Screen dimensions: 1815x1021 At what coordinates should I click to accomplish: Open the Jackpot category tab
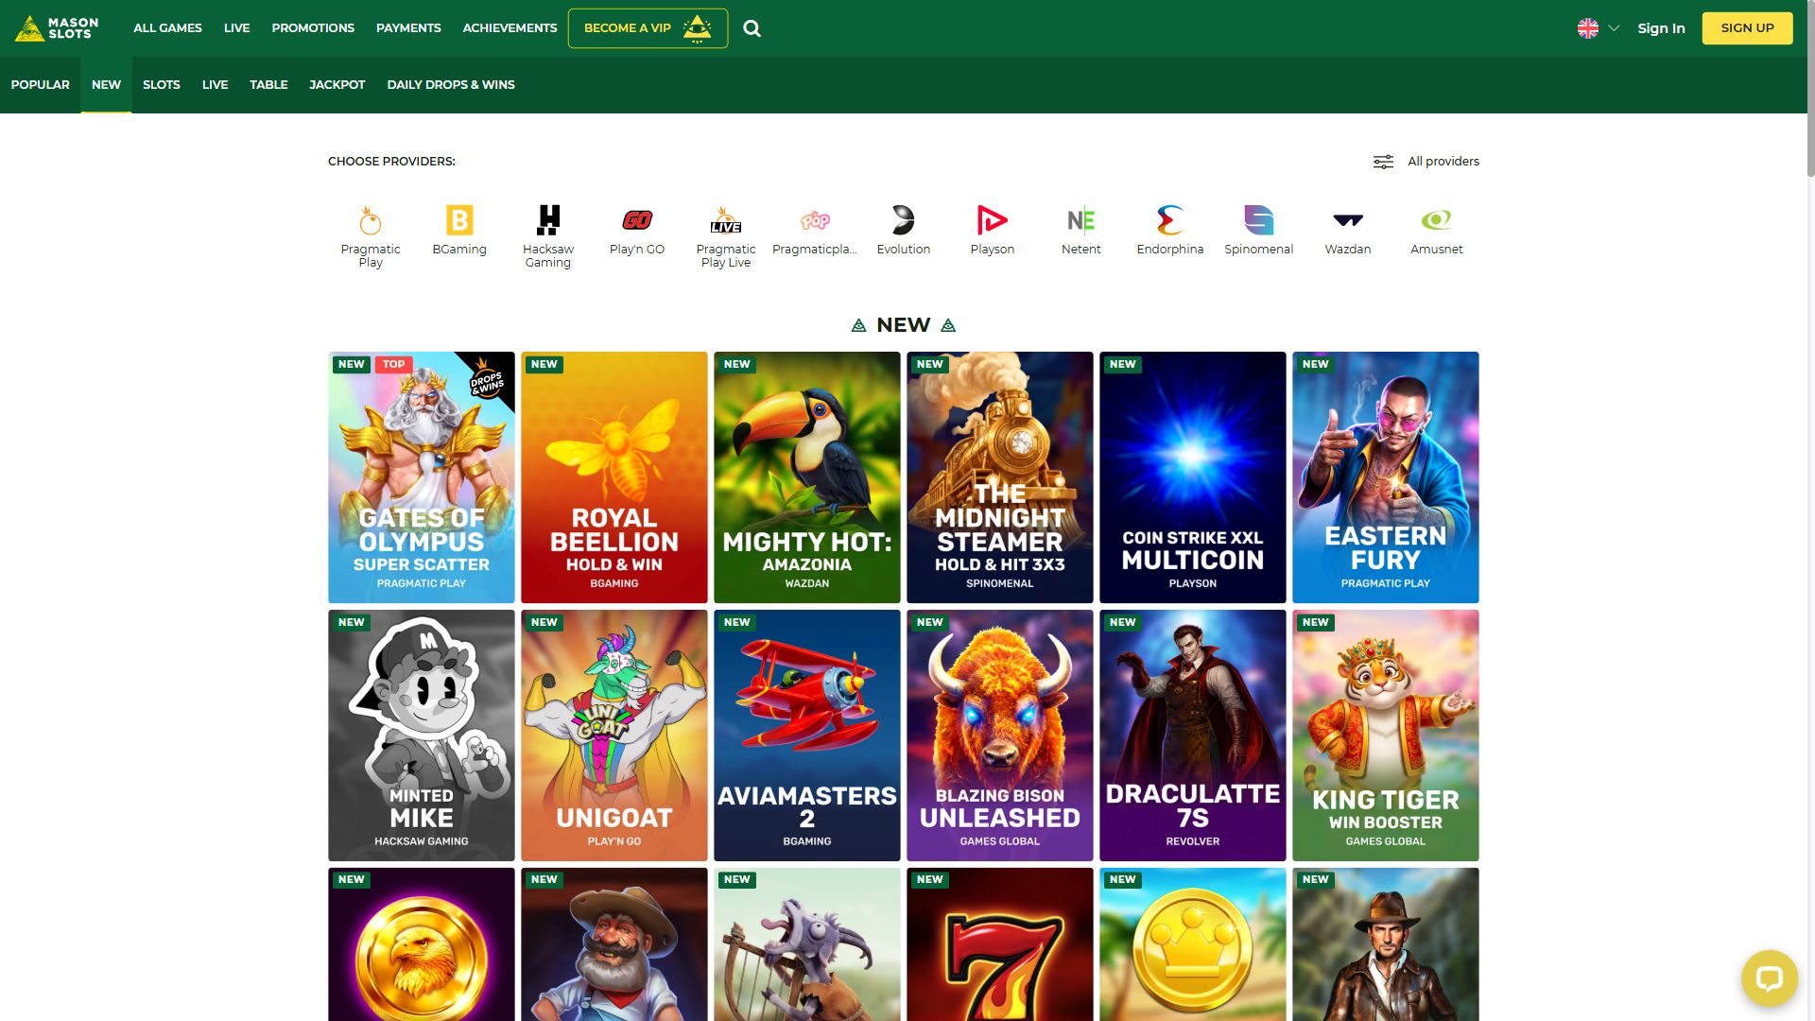[337, 85]
